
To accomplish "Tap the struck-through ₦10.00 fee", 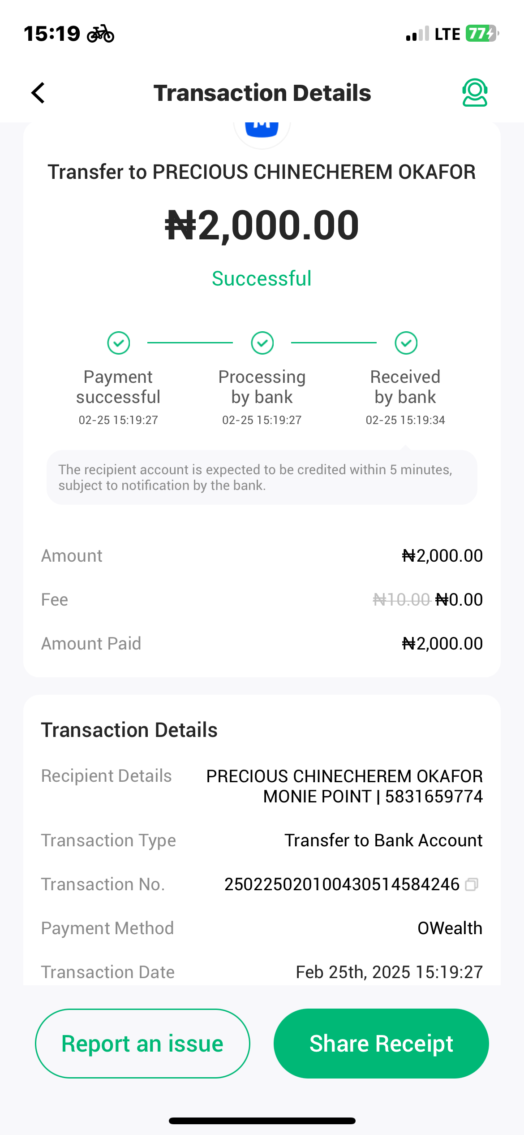I will pyautogui.click(x=401, y=600).
